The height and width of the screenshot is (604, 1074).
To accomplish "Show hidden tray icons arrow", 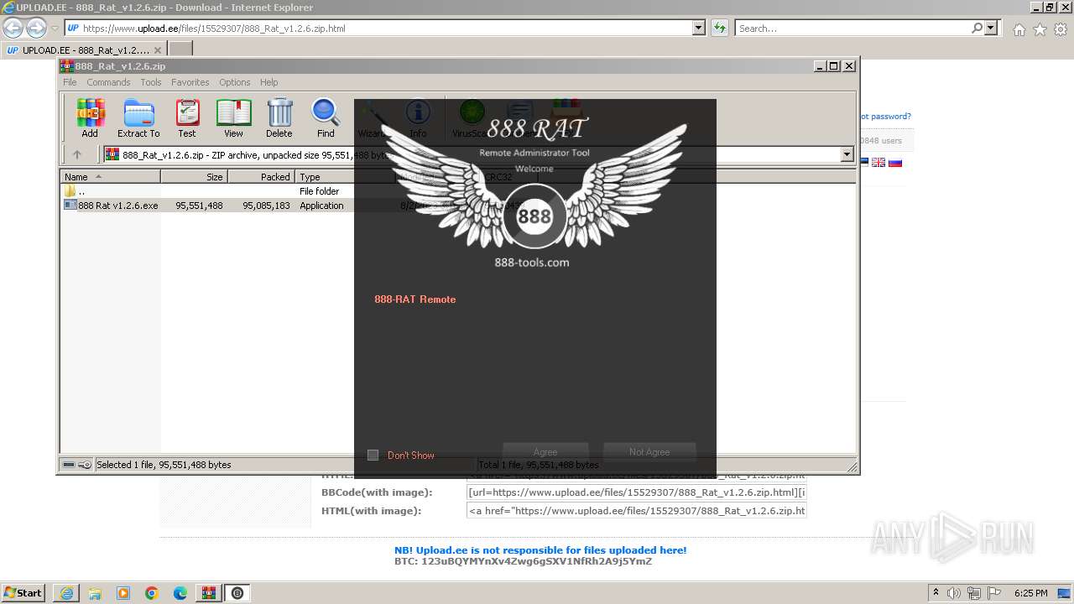I will pos(936,593).
